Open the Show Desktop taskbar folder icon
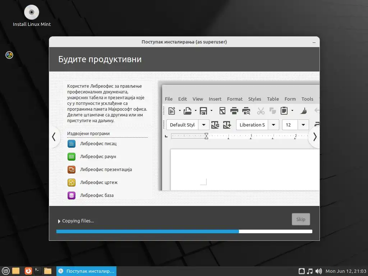The image size is (368, 276). [x=16, y=271]
